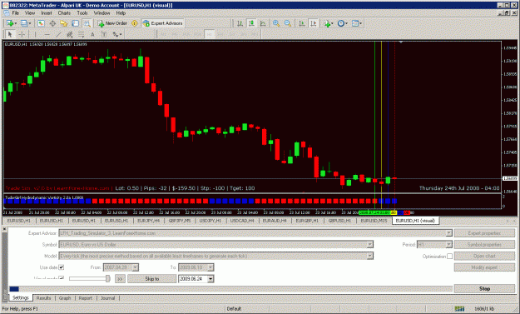Expand the Model dropdown
Screen dimensions: 520x314
369,256
